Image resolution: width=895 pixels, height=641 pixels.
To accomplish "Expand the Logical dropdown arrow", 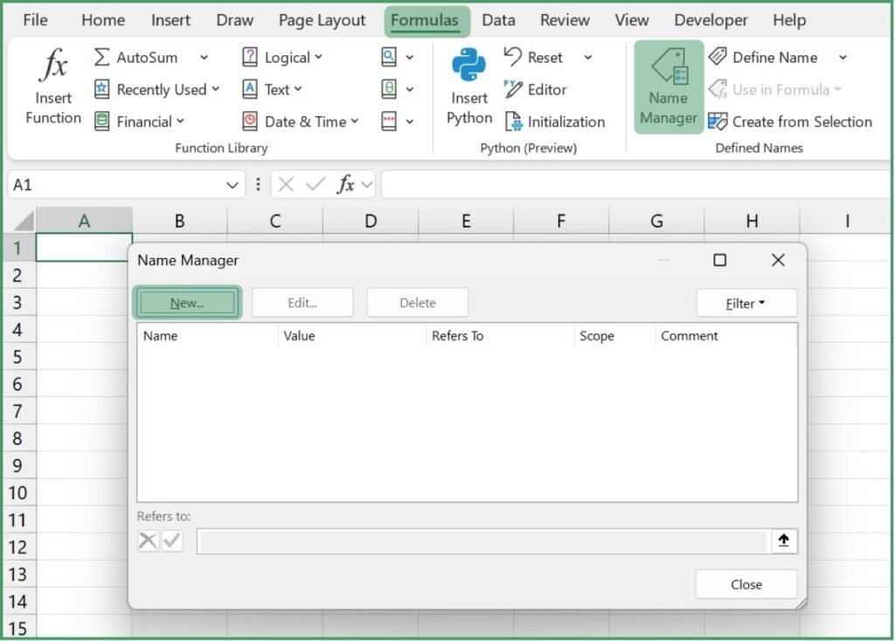I will 318,57.
